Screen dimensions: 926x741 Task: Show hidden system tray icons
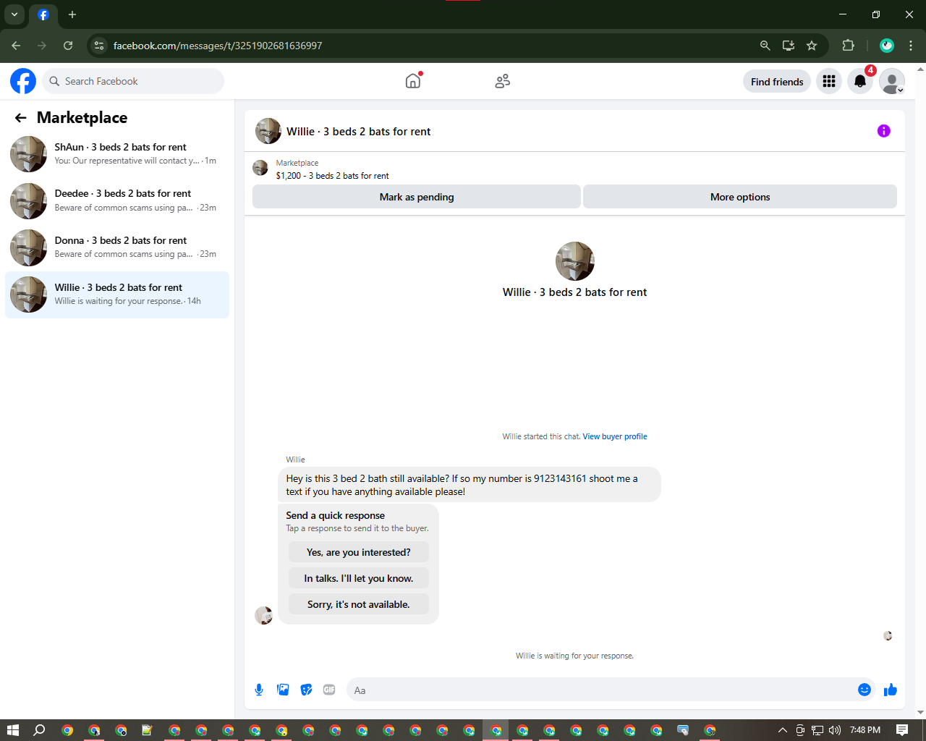pyautogui.click(x=782, y=730)
